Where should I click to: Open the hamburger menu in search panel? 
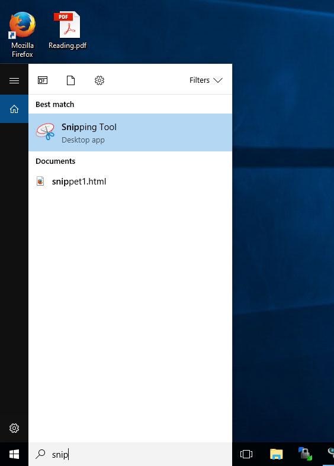click(x=14, y=80)
